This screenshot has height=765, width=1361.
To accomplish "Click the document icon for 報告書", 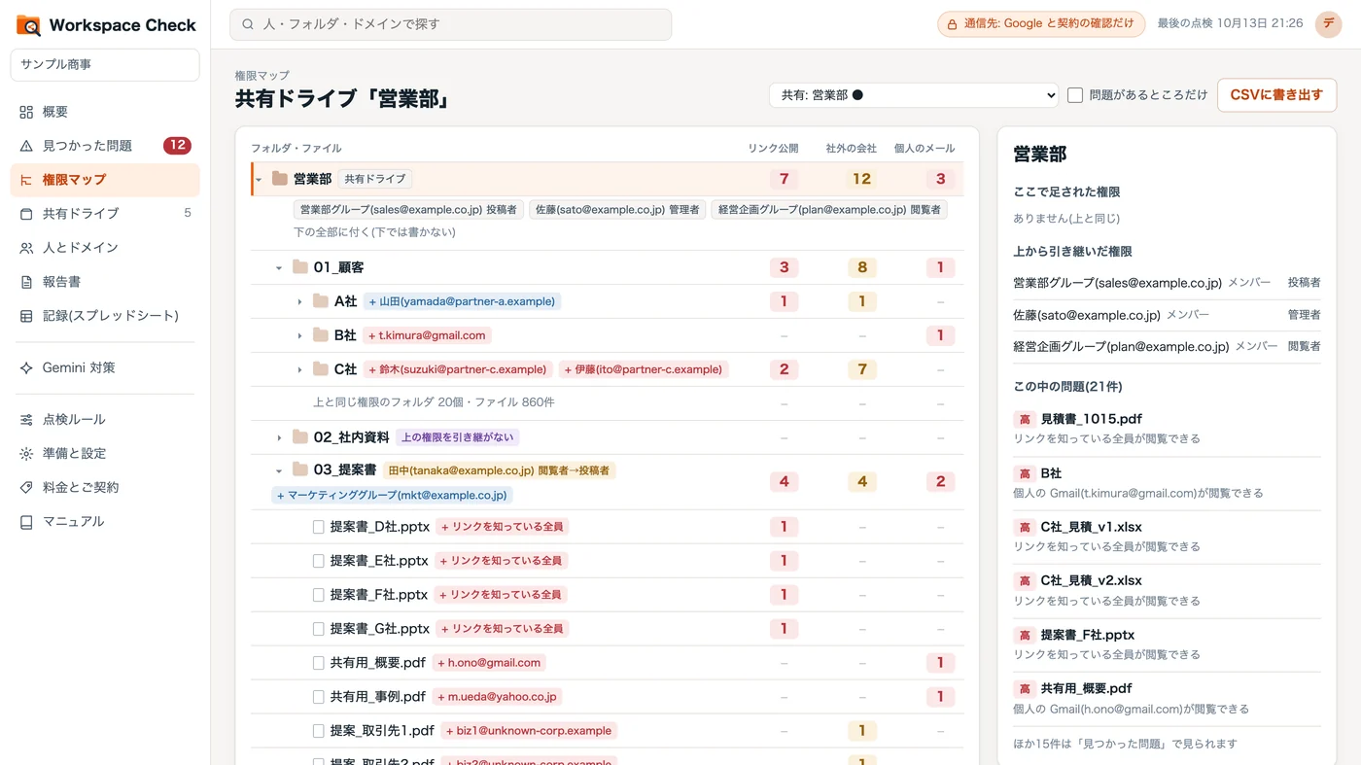I will point(26,282).
